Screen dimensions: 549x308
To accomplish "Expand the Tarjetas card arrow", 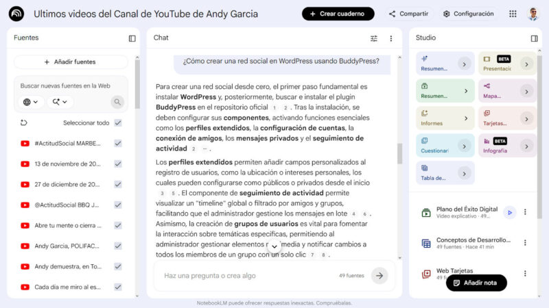I will tap(526, 119).
